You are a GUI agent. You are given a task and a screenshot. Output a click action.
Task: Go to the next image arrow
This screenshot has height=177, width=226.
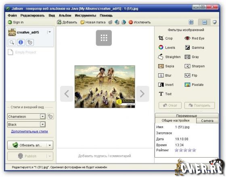pos(142,94)
